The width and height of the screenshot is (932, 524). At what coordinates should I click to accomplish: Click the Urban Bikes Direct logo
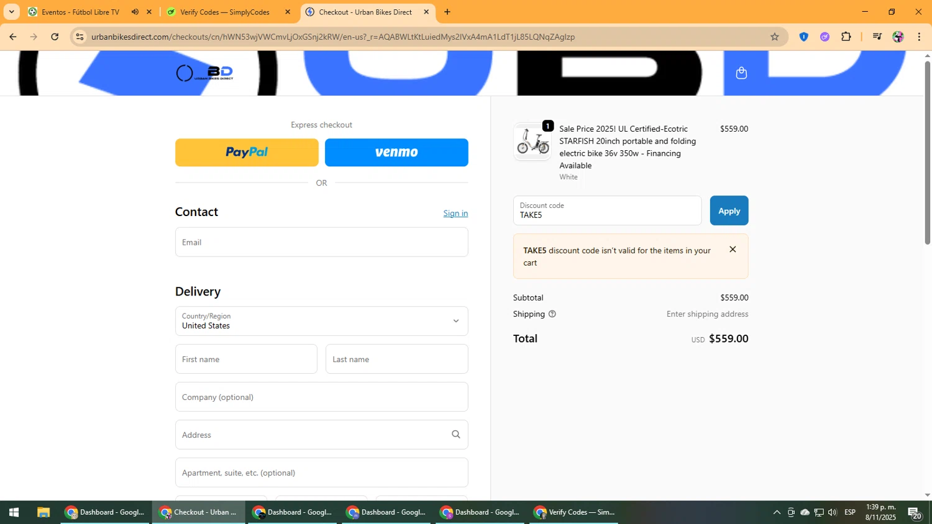point(204,73)
